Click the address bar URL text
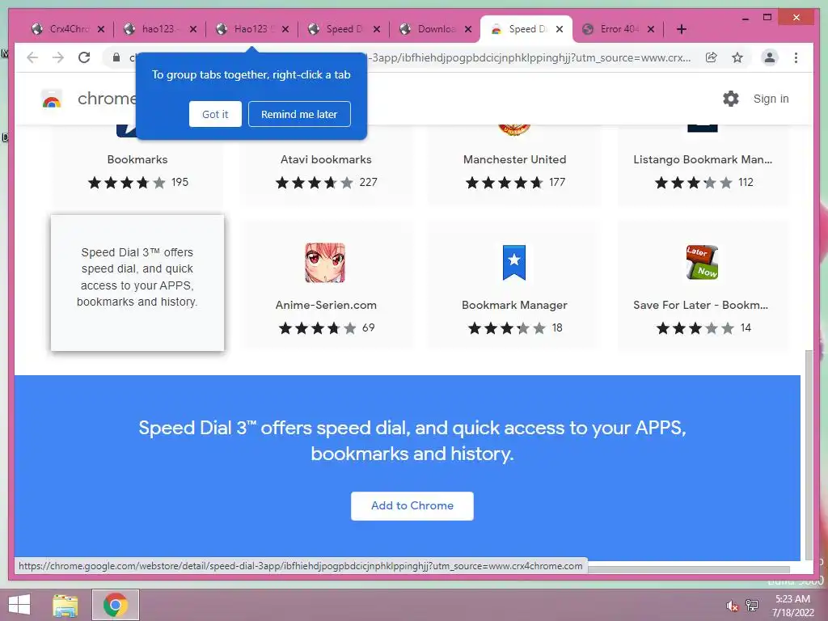Image resolution: width=828 pixels, height=621 pixels. (x=528, y=57)
